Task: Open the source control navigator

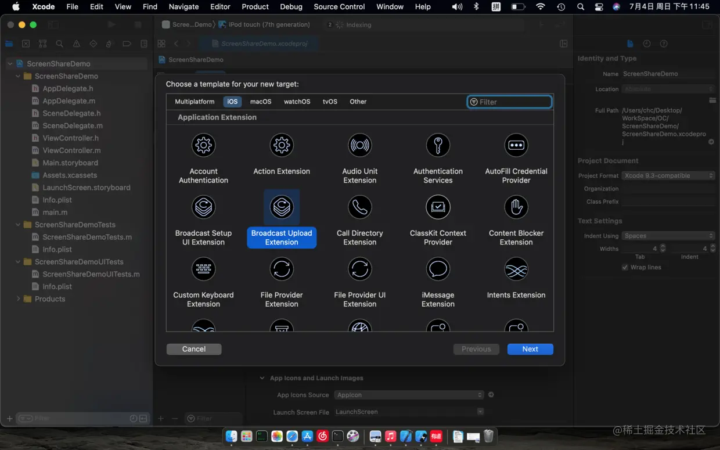Action: point(26,44)
